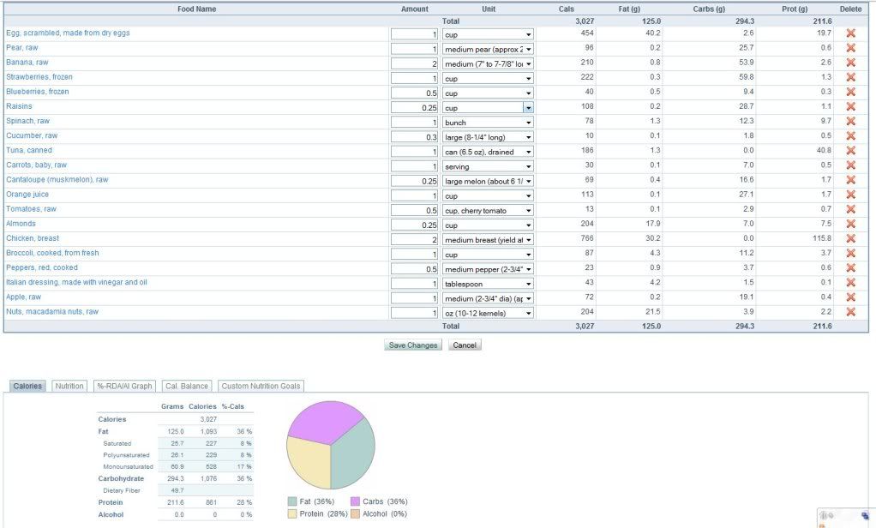Delete the Almonds row
Screen dimensions: 876x528
point(850,224)
